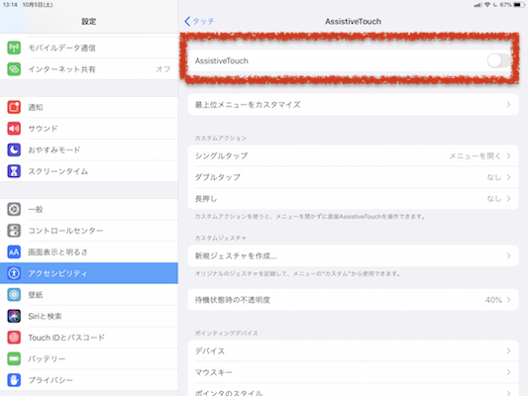
Task: Tap the Do Not Disturb (おやすみモード) moon icon
Action: coord(14,149)
